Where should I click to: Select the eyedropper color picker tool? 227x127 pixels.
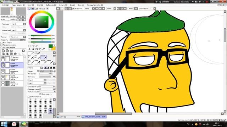pos(43,49)
